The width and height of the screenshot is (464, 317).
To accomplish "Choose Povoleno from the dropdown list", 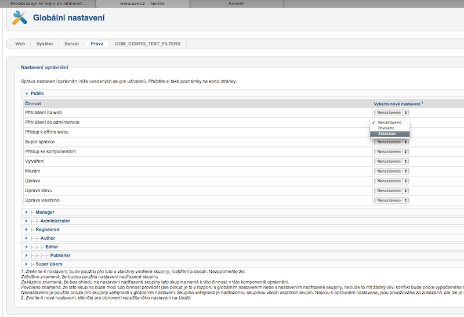I will [x=386, y=128].
